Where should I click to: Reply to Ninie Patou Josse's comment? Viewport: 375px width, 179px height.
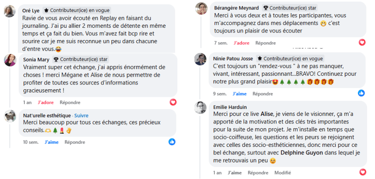point(263,94)
